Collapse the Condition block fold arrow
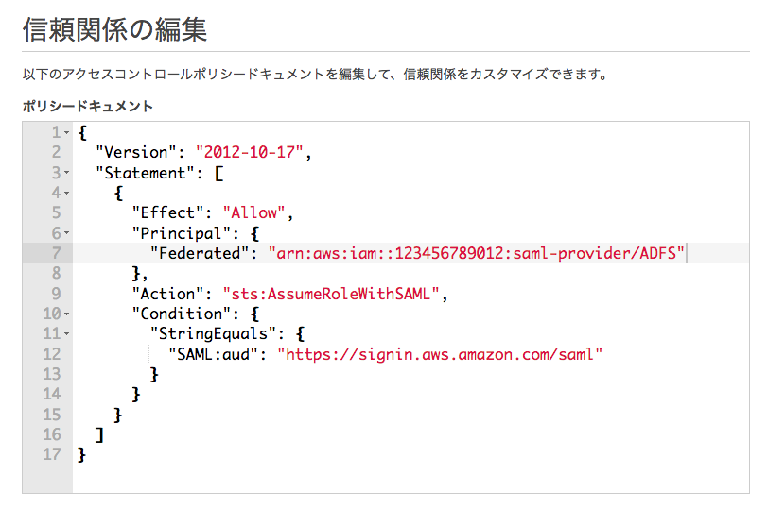This screenshot has height=510, width=768. coord(66,314)
